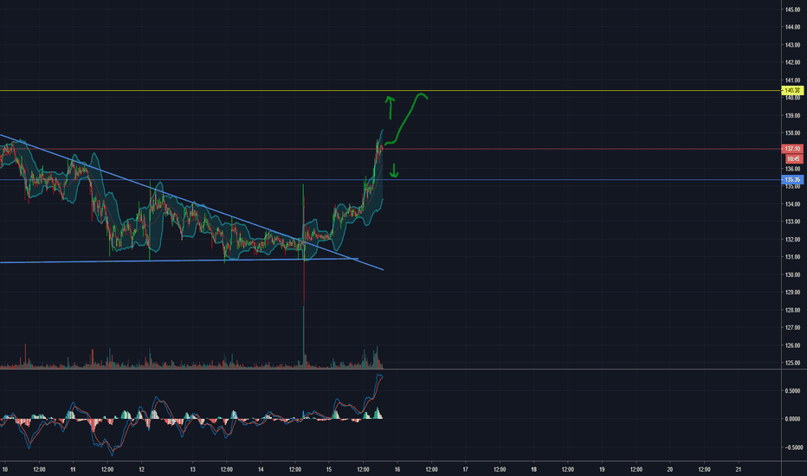Click the 125.00 price axis label
Image resolution: width=807 pixels, height=476 pixels.
(x=792, y=363)
